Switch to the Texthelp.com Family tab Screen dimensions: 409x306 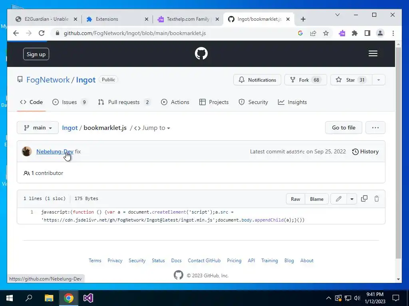pyautogui.click(x=188, y=19)
